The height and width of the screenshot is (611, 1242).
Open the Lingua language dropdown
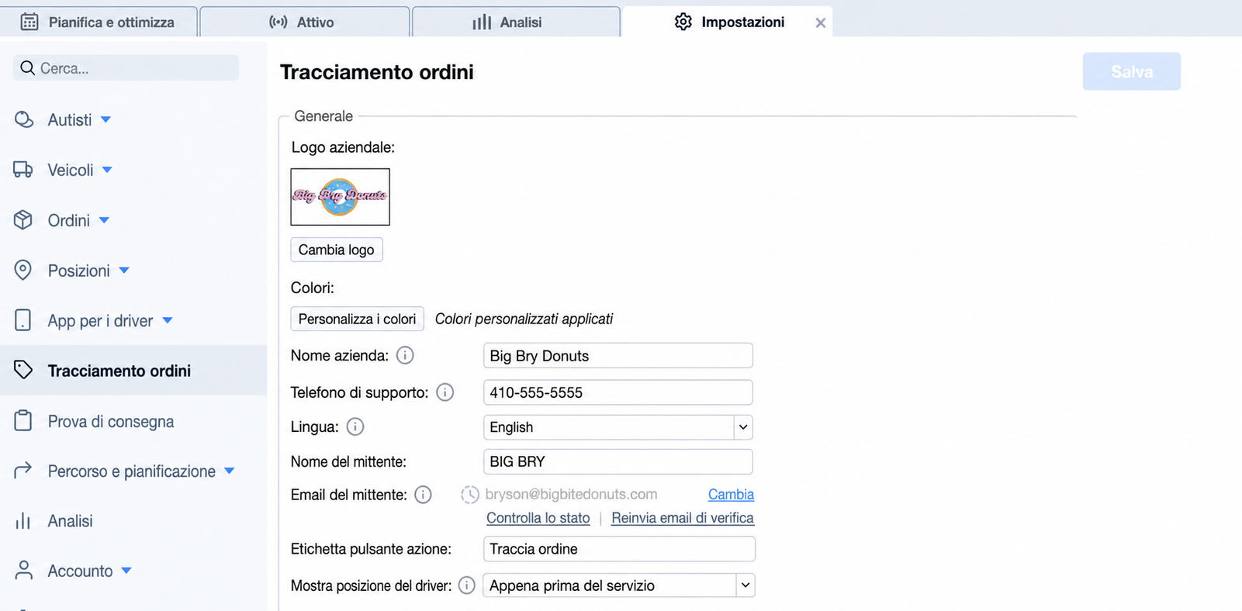tap(618, 427)
